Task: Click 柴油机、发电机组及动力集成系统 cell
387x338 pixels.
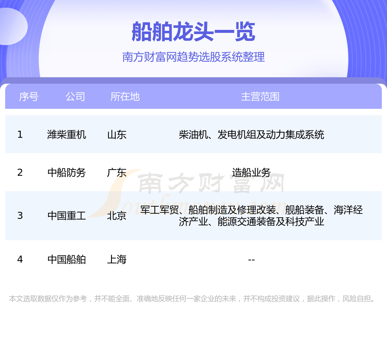Action: pos(251,135)
